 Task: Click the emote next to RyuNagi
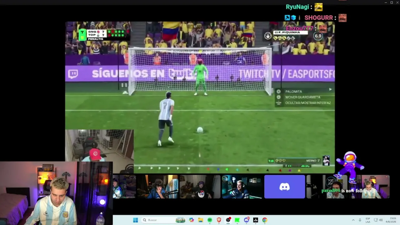point(318,7)
